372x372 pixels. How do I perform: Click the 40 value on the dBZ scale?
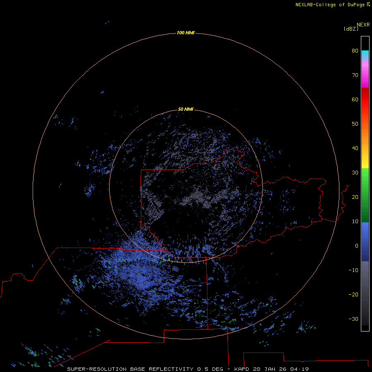(x=355, y=148)
